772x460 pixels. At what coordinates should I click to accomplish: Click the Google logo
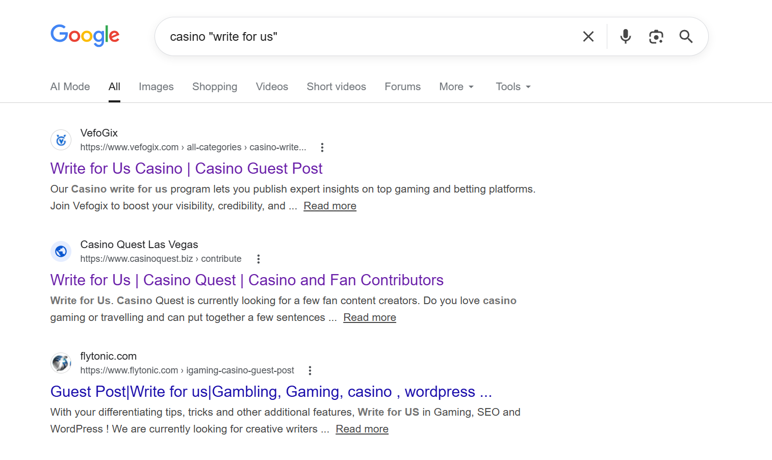click(85, 36)
